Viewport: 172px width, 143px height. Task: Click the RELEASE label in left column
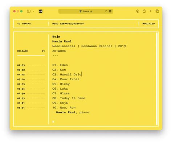(22, 51)
